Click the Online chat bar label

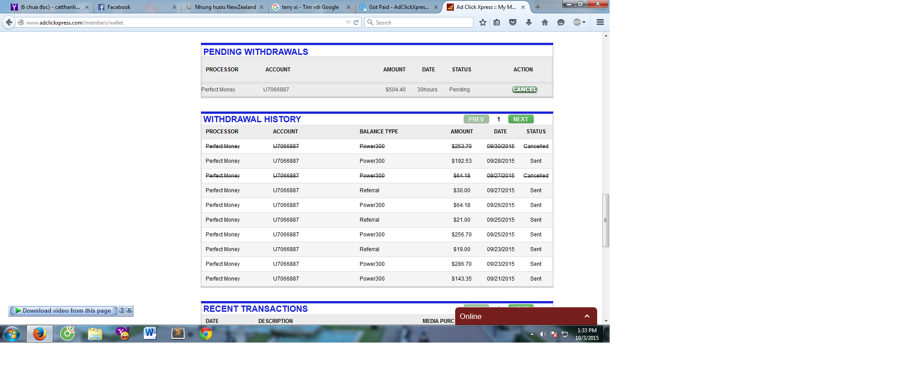click(x=471, y=316)
